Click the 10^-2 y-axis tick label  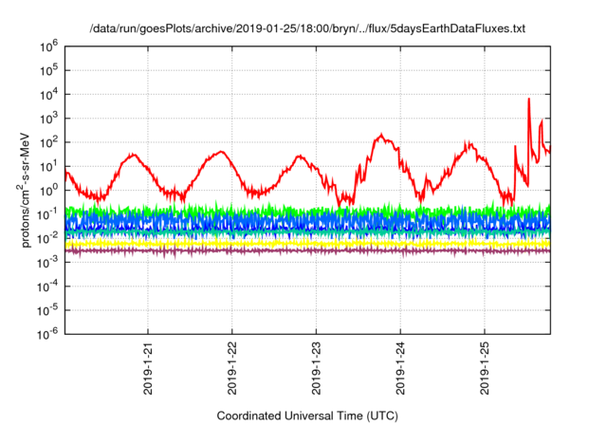[x=47, y=238]
